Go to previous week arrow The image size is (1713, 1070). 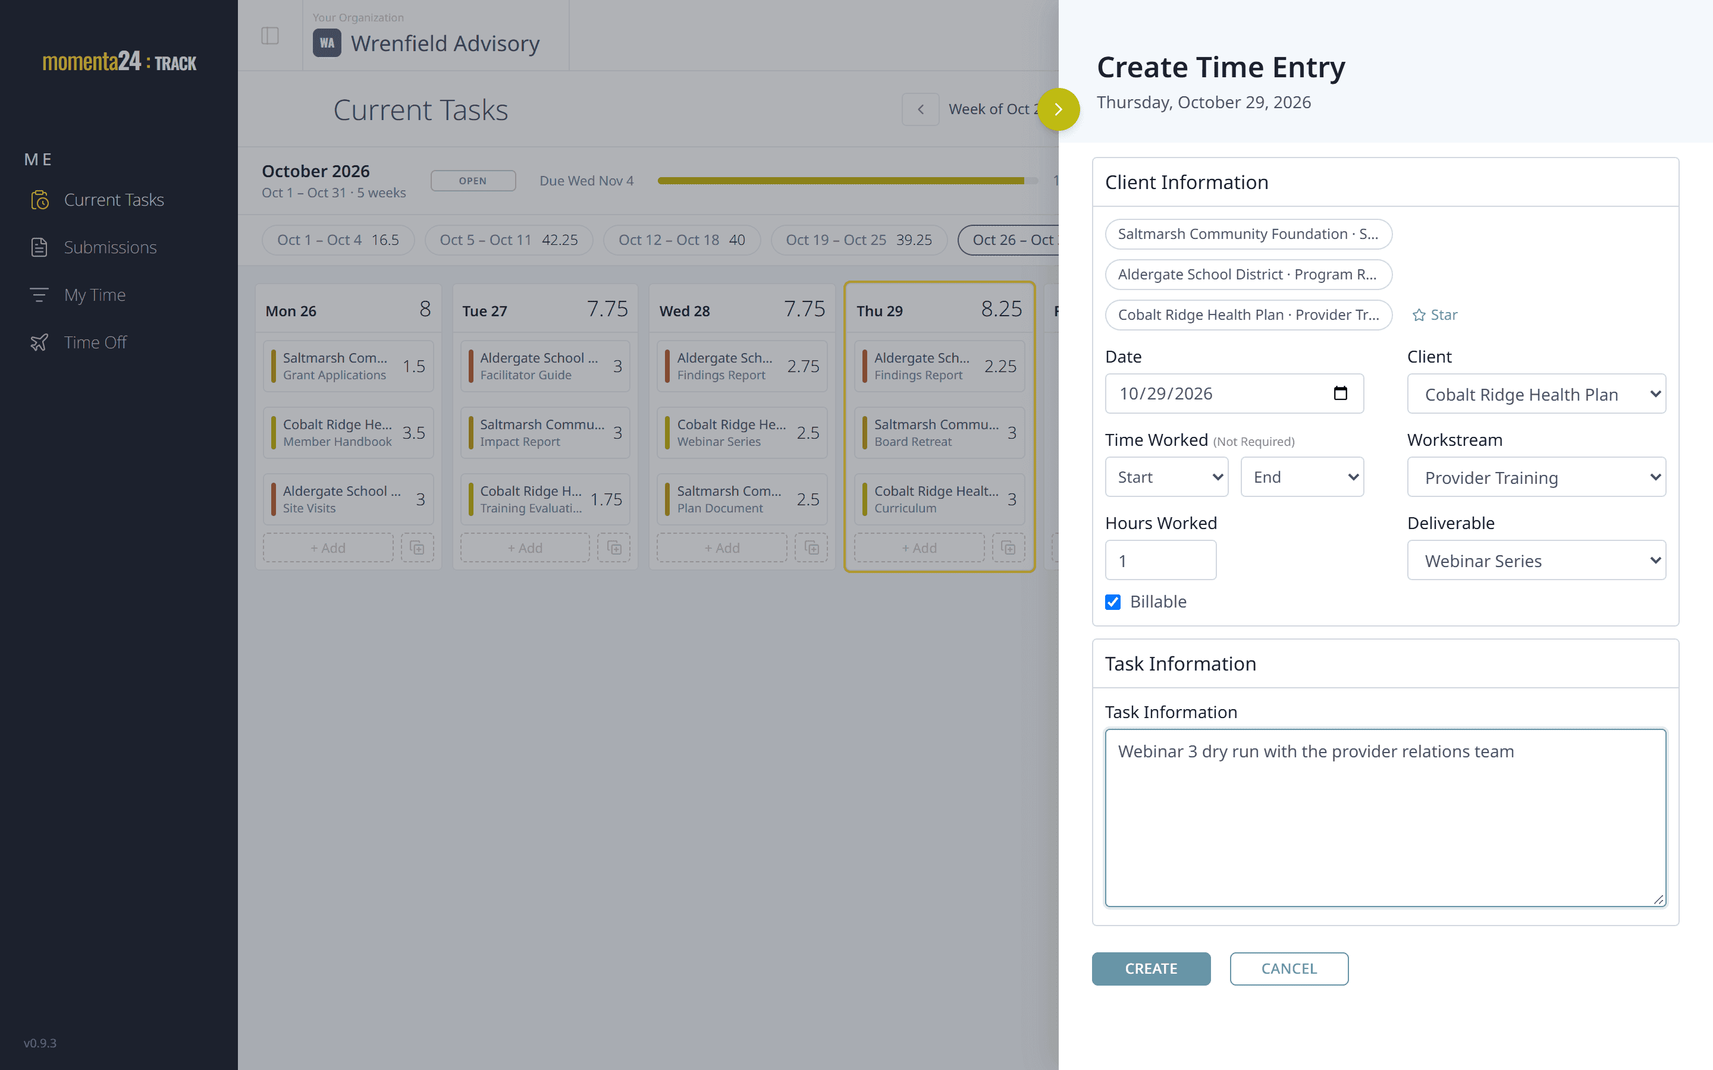click(x=920, y=110)
